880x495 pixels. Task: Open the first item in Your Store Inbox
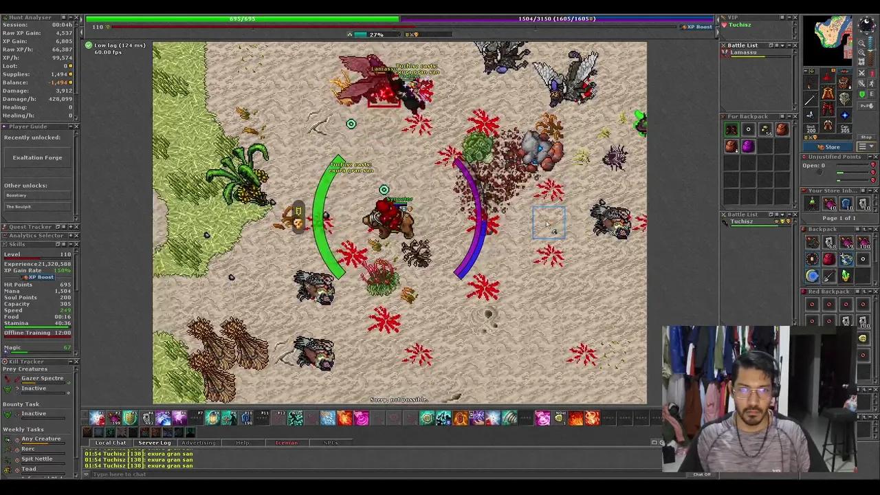point(812,203)
